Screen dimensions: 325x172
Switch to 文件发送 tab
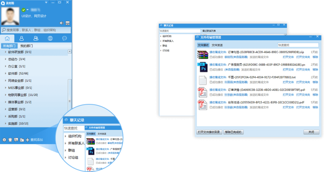(x=217, y=45)
